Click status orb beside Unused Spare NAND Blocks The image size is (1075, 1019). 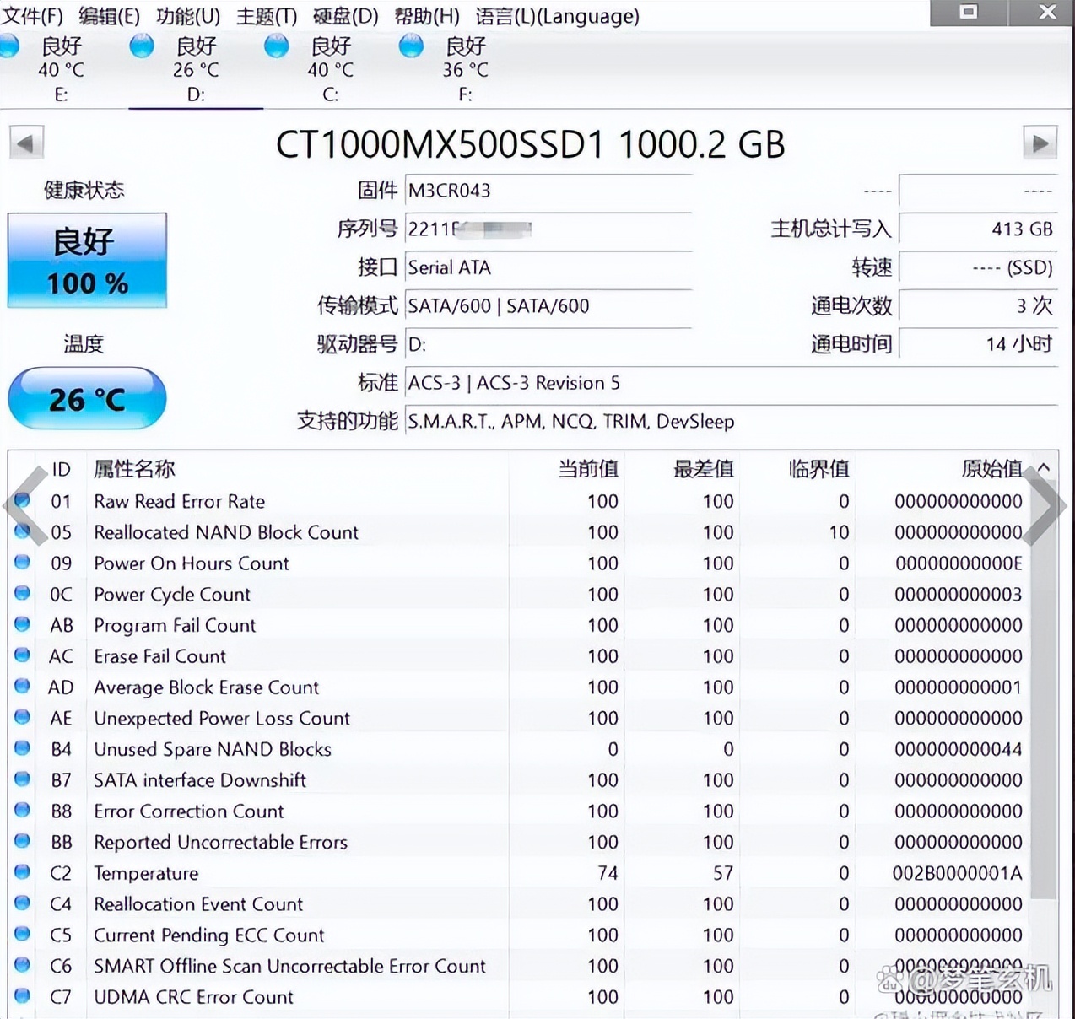[23, 748]
